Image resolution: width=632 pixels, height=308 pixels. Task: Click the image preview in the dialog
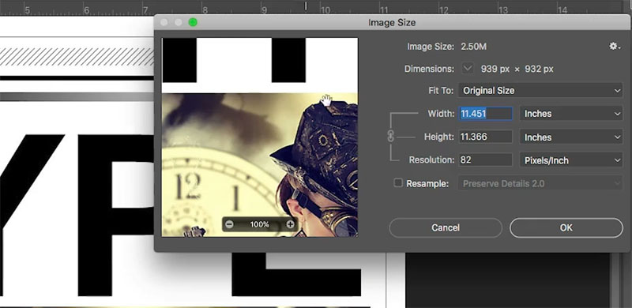coord(260,137)
